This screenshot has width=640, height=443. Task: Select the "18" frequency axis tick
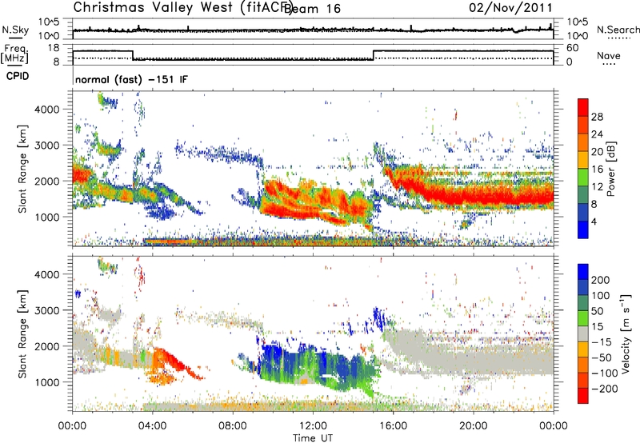tap(53, 48)
